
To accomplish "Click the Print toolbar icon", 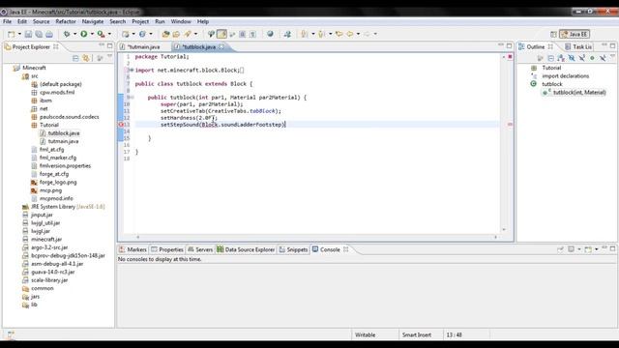I will (49, 35).
